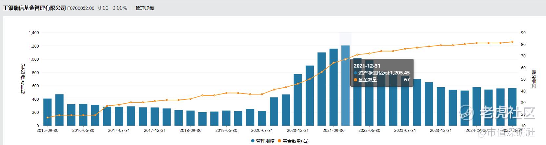This screenshot has height=145, width=546.
Task: Click the bar above the 2018-09-30 label
Action: tap(191, 118)
